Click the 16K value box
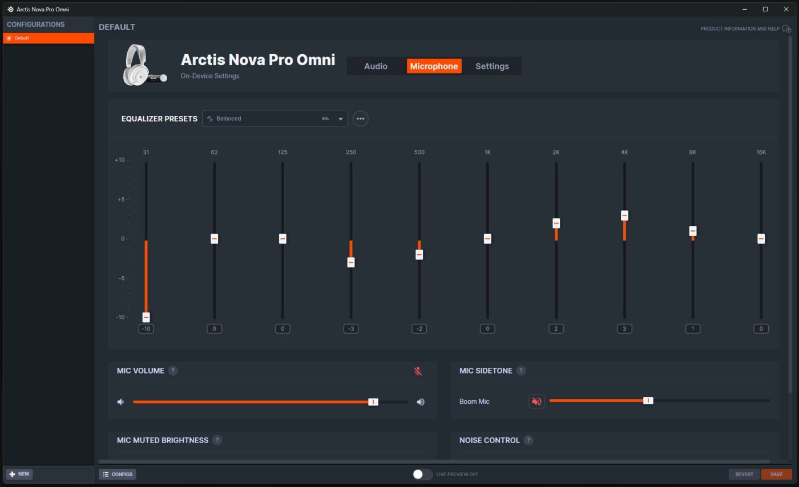This screenshot has height=487, width=799. coord(761,328)
